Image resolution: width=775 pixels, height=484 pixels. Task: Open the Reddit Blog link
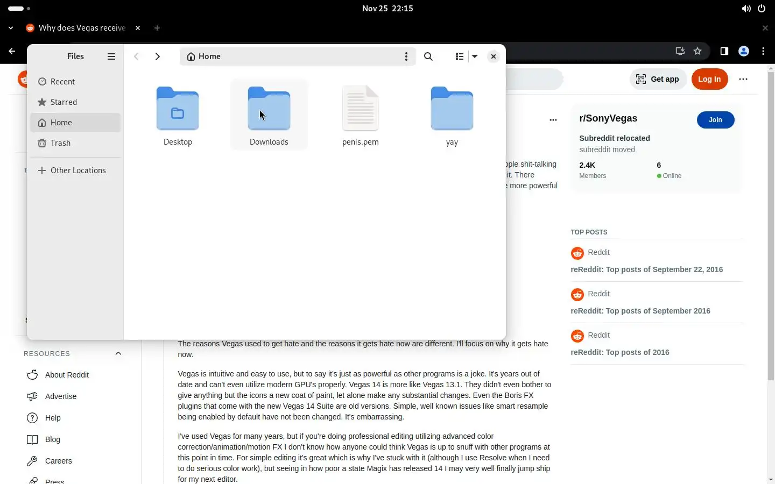pyautogui.click(x=53, y=439)
